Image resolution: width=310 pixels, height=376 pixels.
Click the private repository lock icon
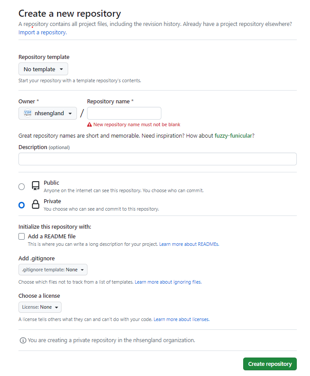(x=36, y=204)
